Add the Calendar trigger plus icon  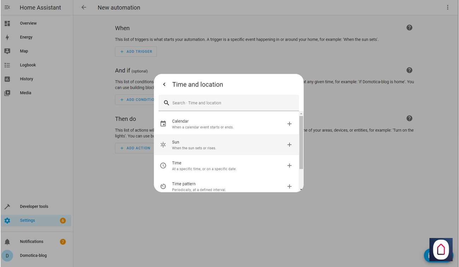(x=289, y=124)
